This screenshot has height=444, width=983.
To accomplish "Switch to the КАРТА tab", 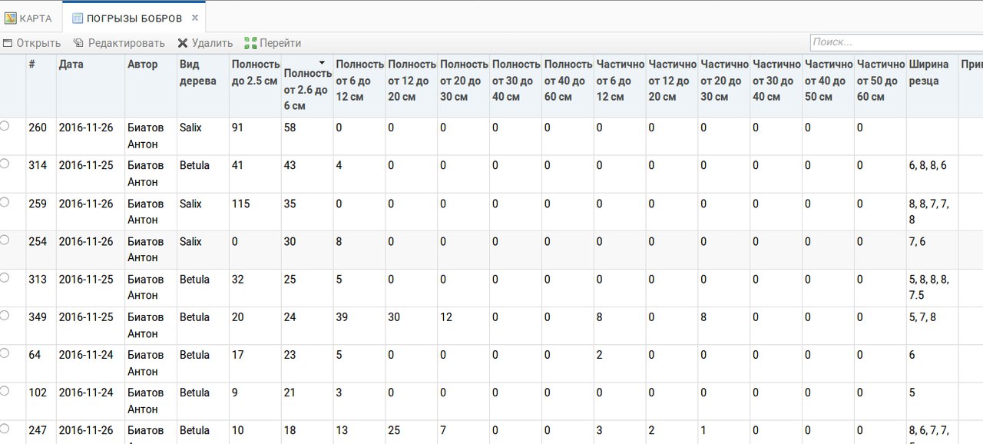I will 29,18.
